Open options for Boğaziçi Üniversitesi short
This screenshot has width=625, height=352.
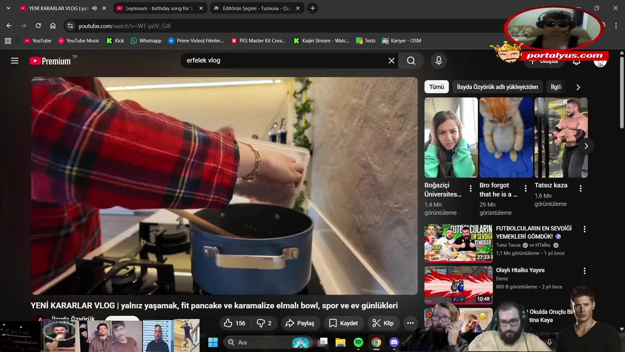pos(471,188)
